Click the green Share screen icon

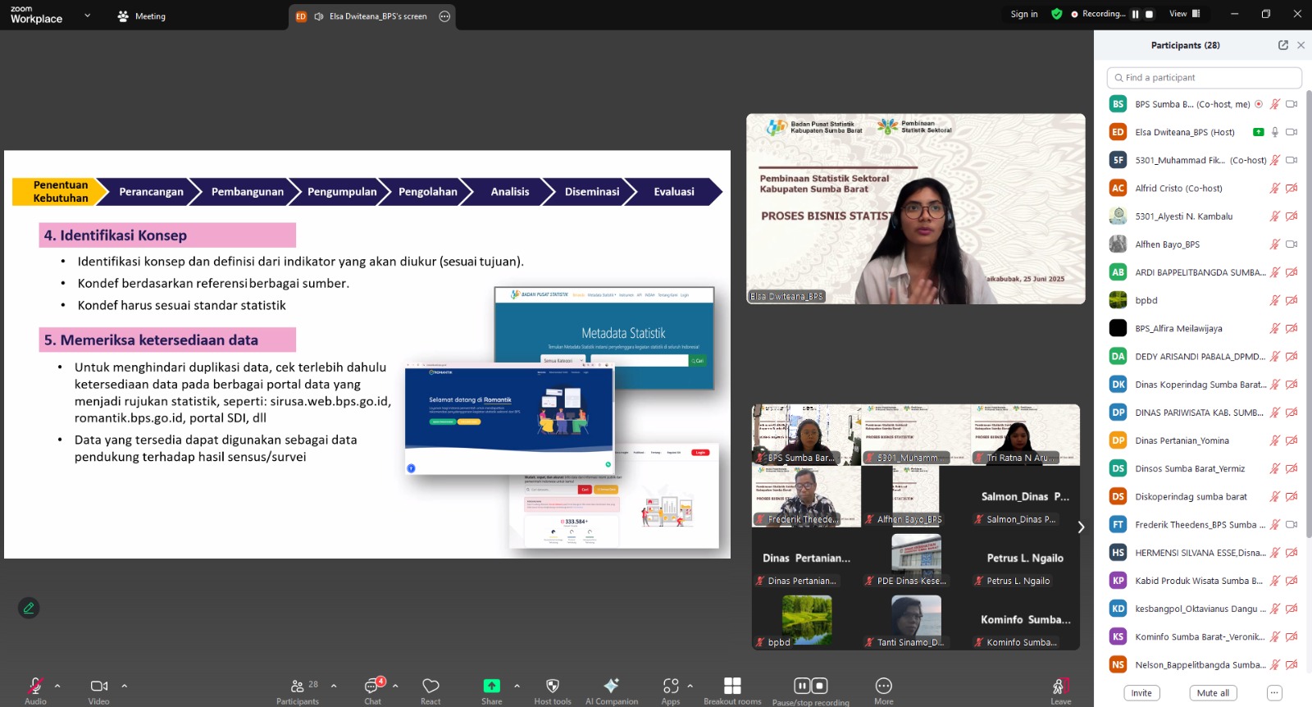491,686
